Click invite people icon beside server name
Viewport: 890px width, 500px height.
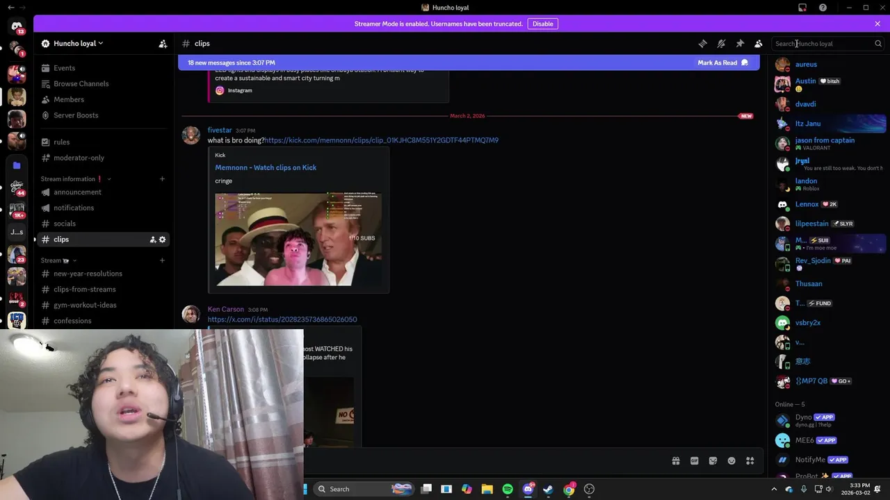(x=163, y=43)
